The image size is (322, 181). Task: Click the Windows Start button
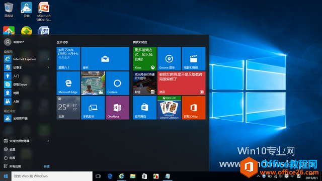point(6,176)
